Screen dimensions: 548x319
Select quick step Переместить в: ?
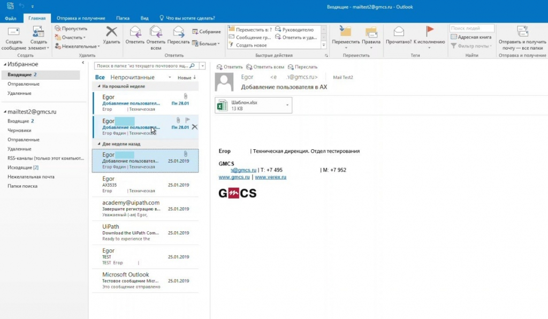tap(250, 29)
